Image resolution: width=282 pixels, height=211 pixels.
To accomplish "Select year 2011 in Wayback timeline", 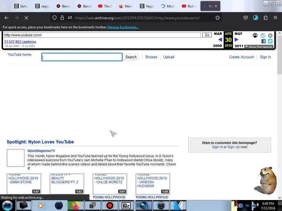I will click(x=239, y=46).
